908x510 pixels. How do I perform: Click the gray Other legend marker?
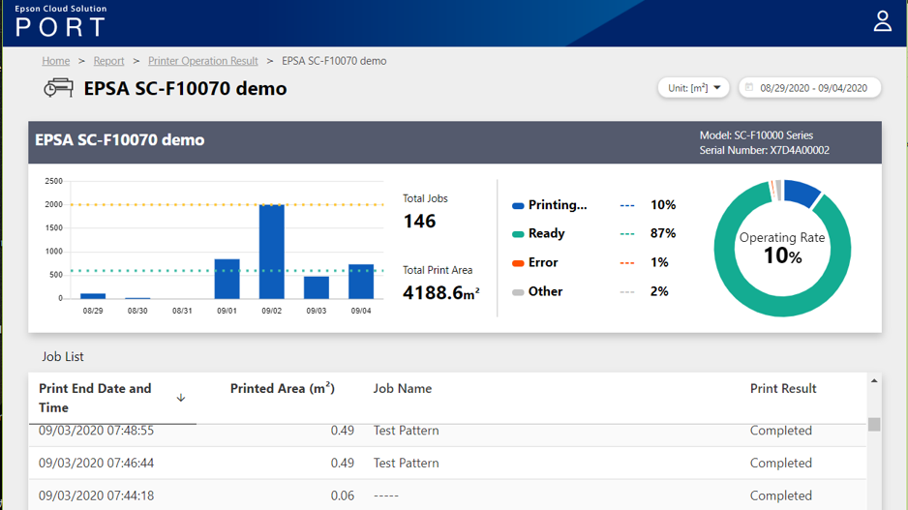(518, 292)
